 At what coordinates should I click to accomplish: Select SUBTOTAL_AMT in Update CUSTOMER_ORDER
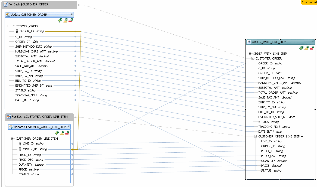[x=32, y=56]
